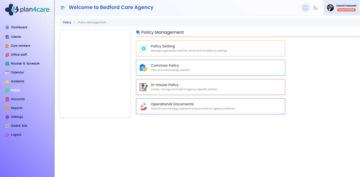Open the Dashboard menu item
The image size is (360, 177).
[x=19, y=27]
